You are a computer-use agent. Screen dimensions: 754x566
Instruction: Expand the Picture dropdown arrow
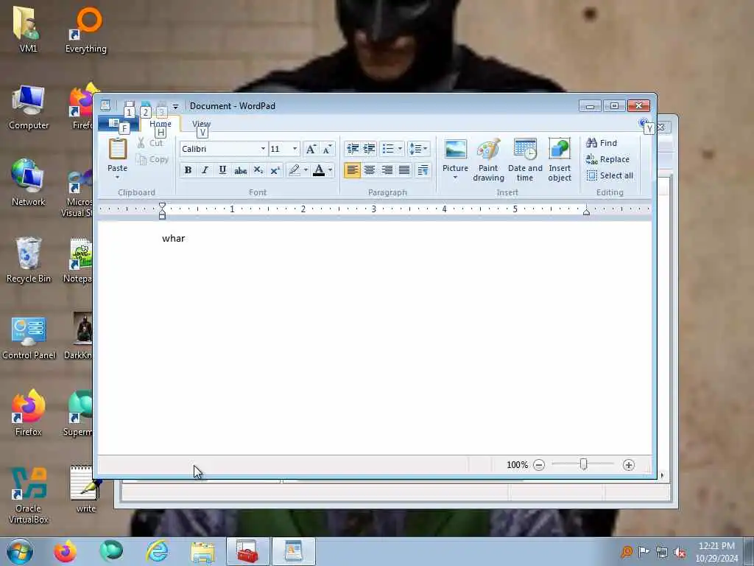pos(455,178)
